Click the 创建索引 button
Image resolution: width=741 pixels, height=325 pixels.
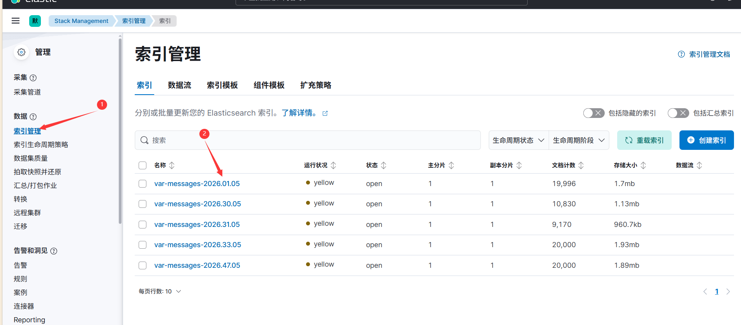(707, 140)
